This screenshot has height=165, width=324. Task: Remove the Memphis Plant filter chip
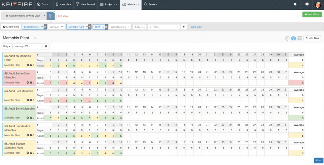[x=89, y=27]
